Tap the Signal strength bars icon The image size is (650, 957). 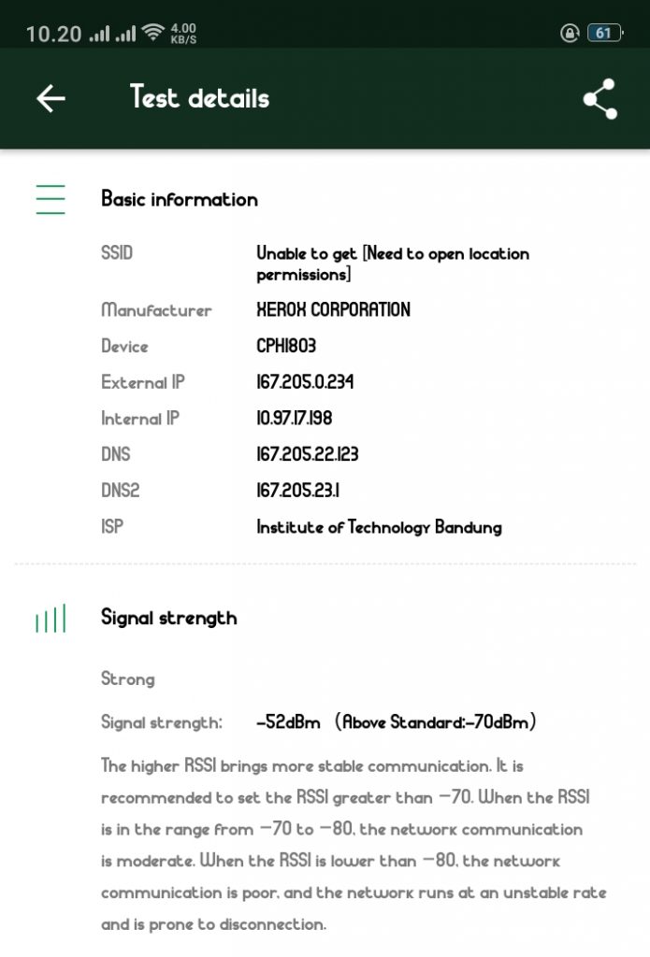click(x=51, y=619)
